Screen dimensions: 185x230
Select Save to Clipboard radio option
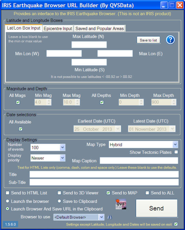click(x=59, y=201)
